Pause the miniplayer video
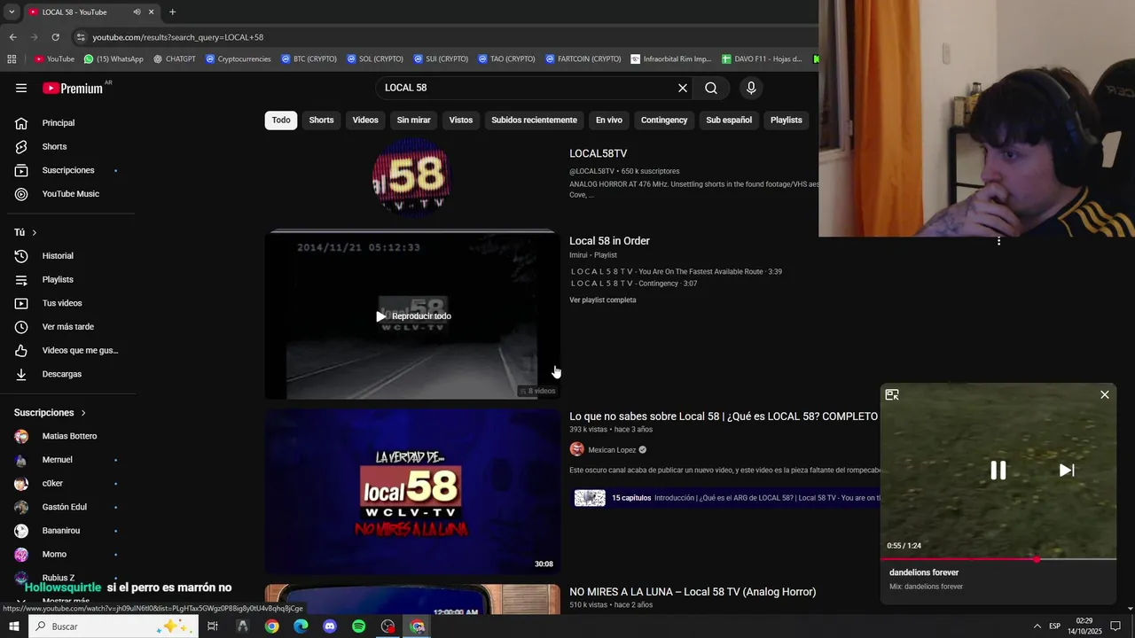This screenshot has height=638, width=1135. click(998, 471)
